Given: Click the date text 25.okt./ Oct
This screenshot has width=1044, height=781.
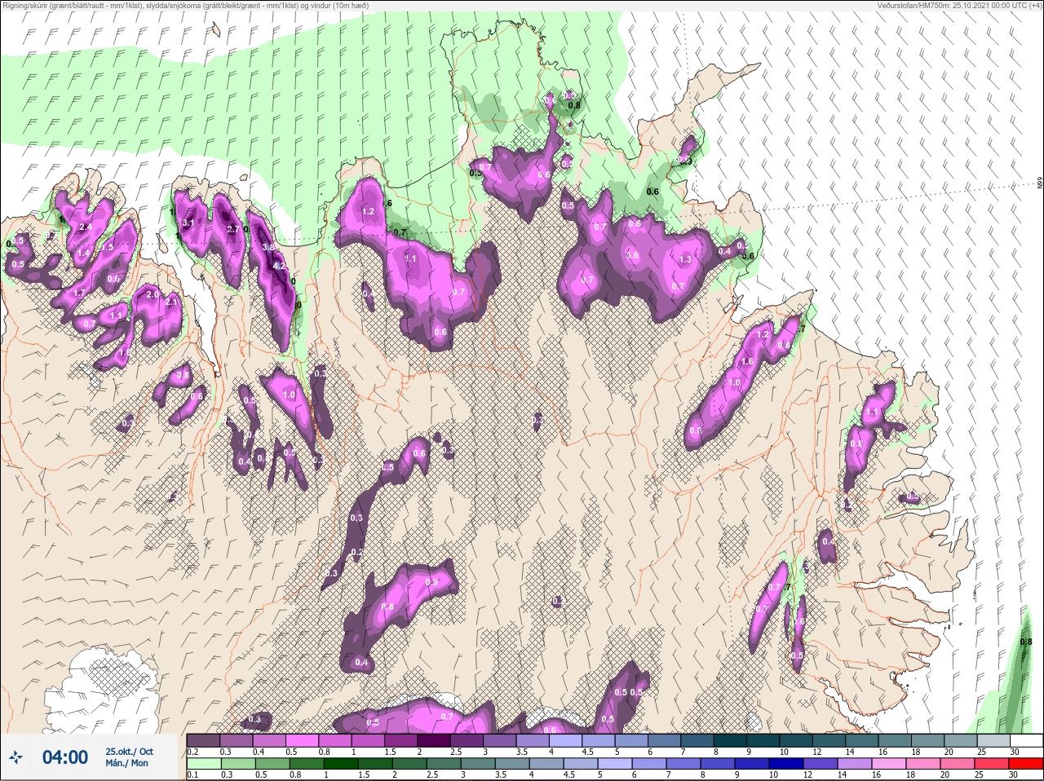Looking at the screenshot, I should [129, 751].
